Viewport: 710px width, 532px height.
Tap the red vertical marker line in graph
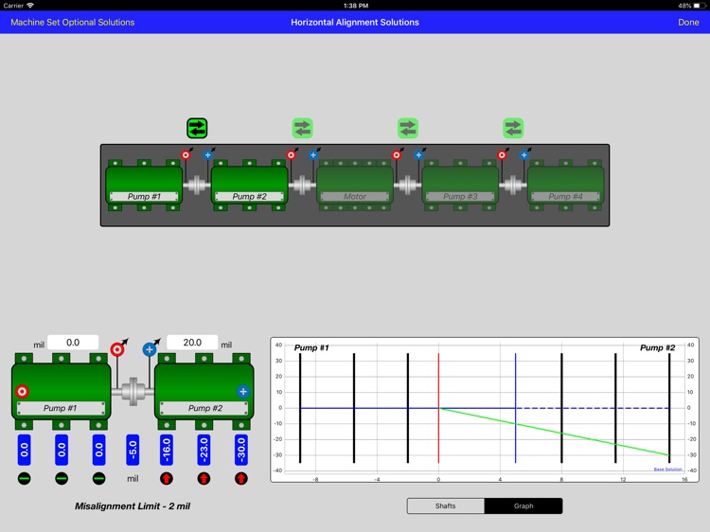pyautogui.click(x=438, y=408)
